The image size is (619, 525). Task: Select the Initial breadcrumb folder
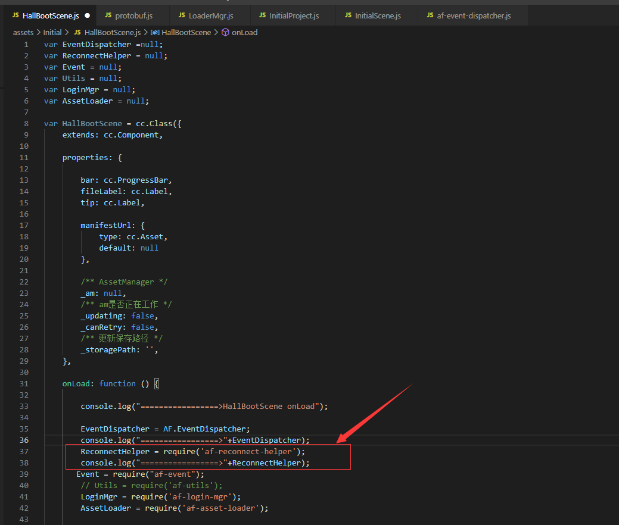[52, 32]
